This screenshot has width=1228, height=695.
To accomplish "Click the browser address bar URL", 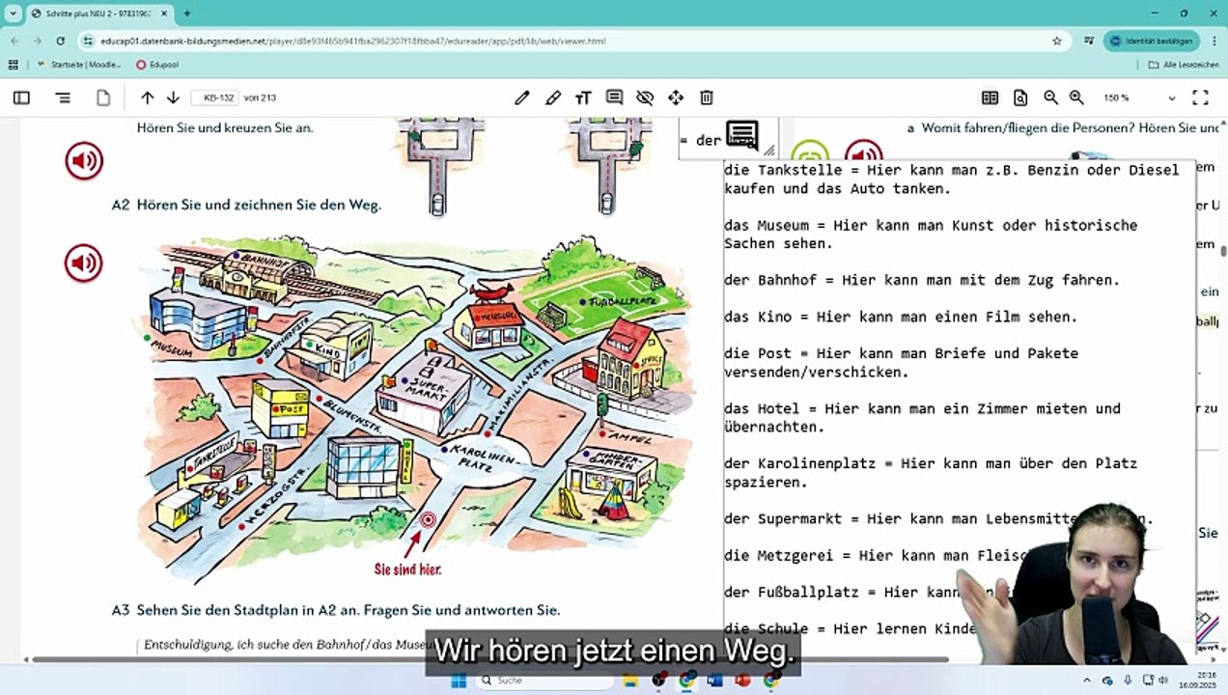I will click(x=353, y=42).
